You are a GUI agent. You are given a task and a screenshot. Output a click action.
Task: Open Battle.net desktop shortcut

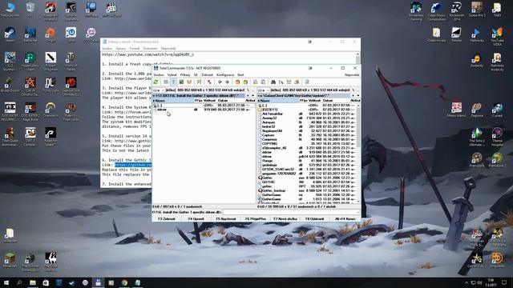coord(30,34)
